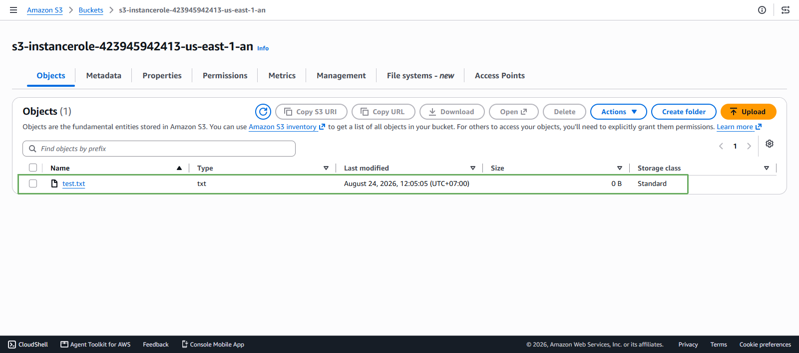Click the refresh objects icon button
Image resolution: width=799 pixels, height=353 pixels.
coord(263,112)
